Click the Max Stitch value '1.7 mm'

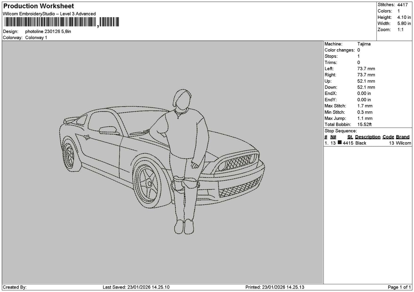pos(365,106)
